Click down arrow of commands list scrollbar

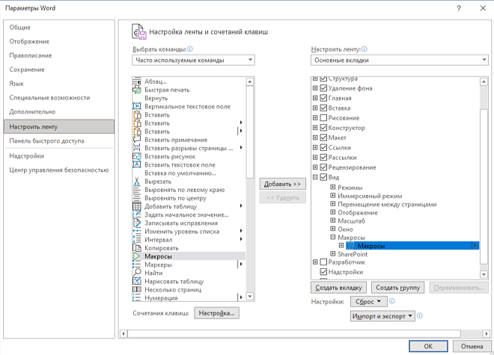tap(250, 297)
